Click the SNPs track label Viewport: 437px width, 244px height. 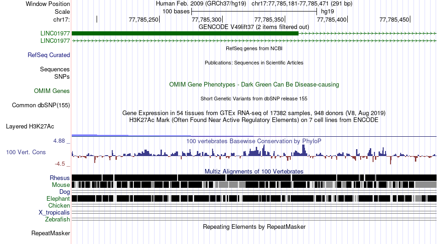click(x=62, y=77)
